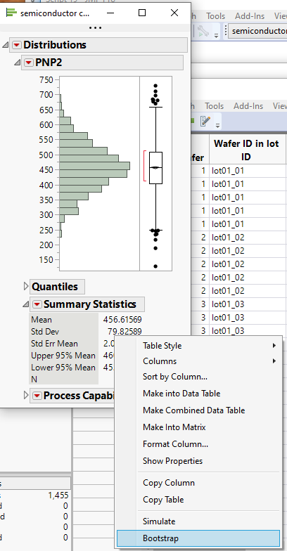Select Make Combined Data Table
The image size is (287, 551).
(x=198, y=410)
